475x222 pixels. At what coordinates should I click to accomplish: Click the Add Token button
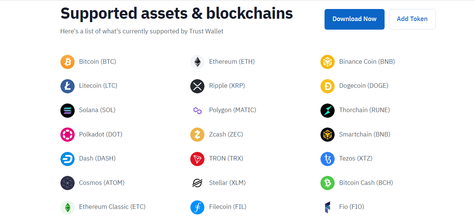pyautogui.click(x=412, y=19)
